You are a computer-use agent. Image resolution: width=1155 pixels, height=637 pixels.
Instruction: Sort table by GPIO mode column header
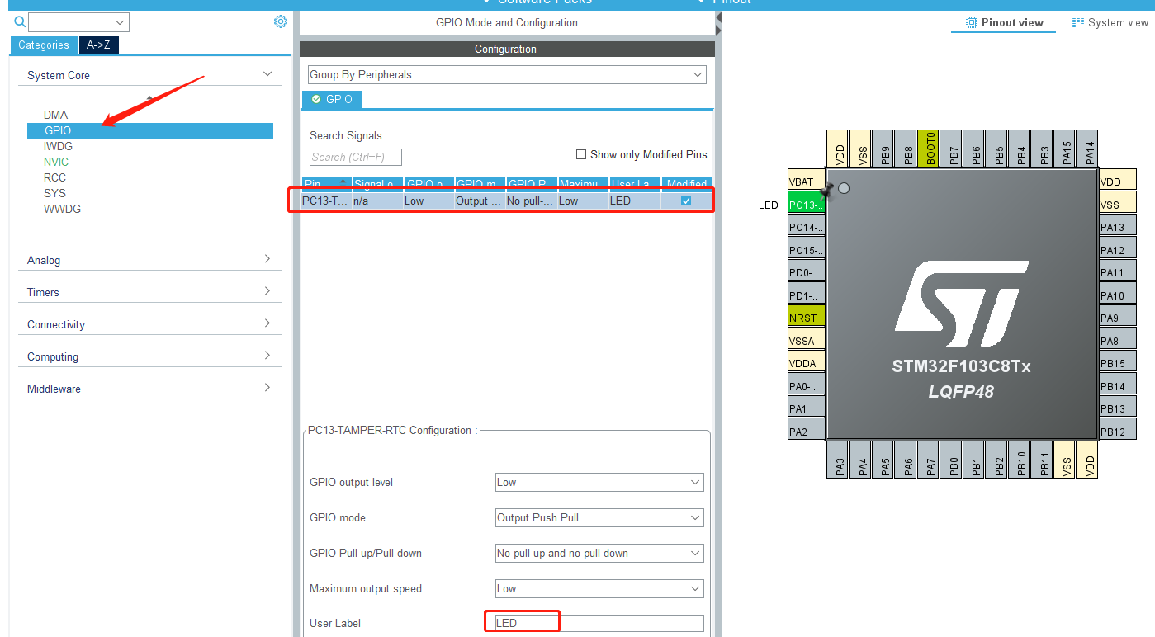(x=480, y=183)
